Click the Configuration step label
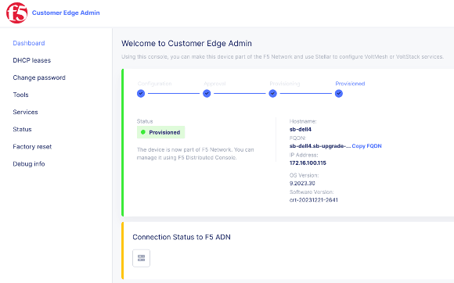 (155, 84)
